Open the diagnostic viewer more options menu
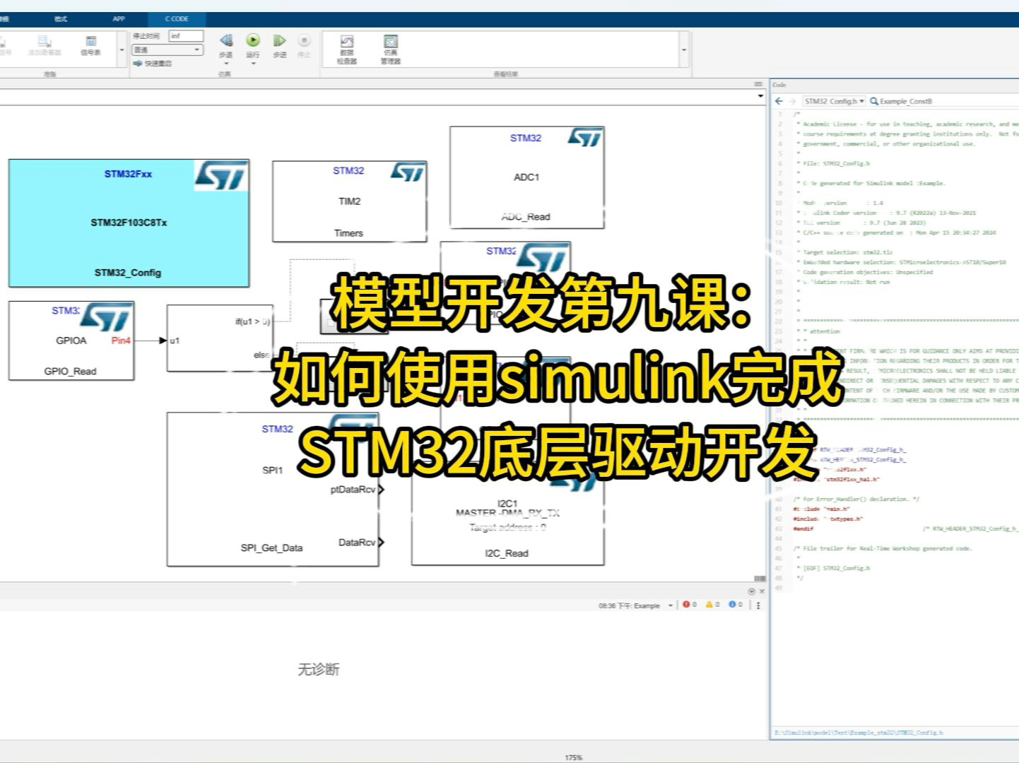Image resolution: width=1019 pixels, height=763 pixels. [758, 605]
